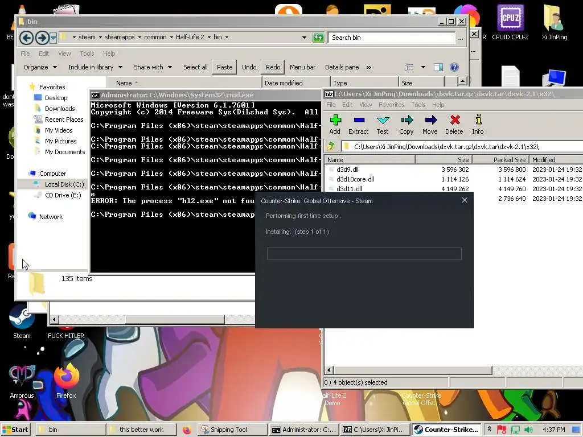This screenshot has width=583, height=437.
Task: Close the Counter-Strike Steam setup dialog
Action: click(465, 200)
